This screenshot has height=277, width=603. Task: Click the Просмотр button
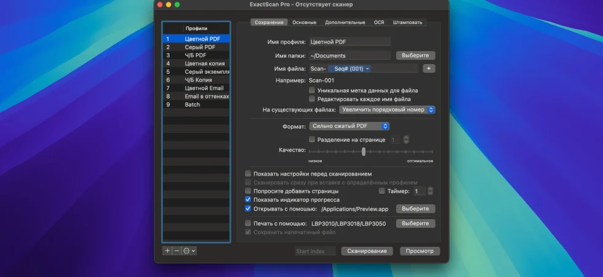(420, 251)
